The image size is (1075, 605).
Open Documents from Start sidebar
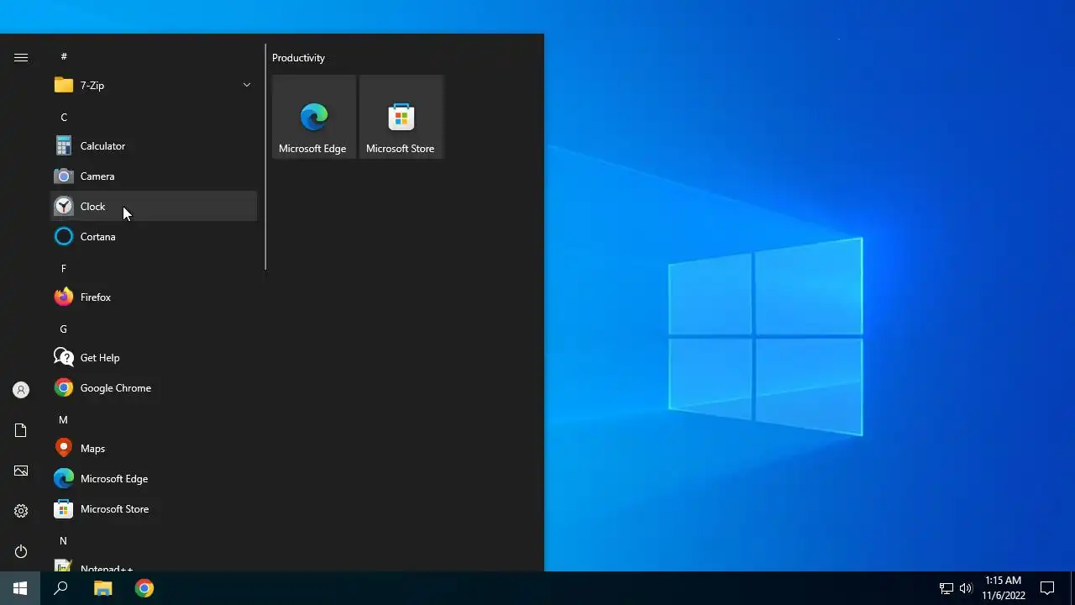21,430
